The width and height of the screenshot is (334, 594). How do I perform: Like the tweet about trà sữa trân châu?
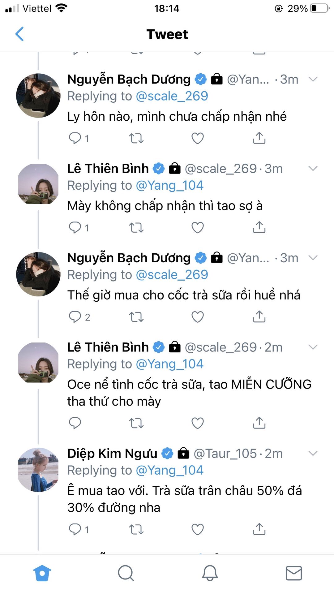click(x=197, y=529)
